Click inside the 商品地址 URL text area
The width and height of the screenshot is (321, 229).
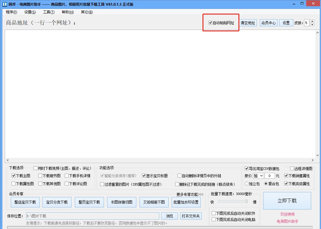[x=160, y=94]
